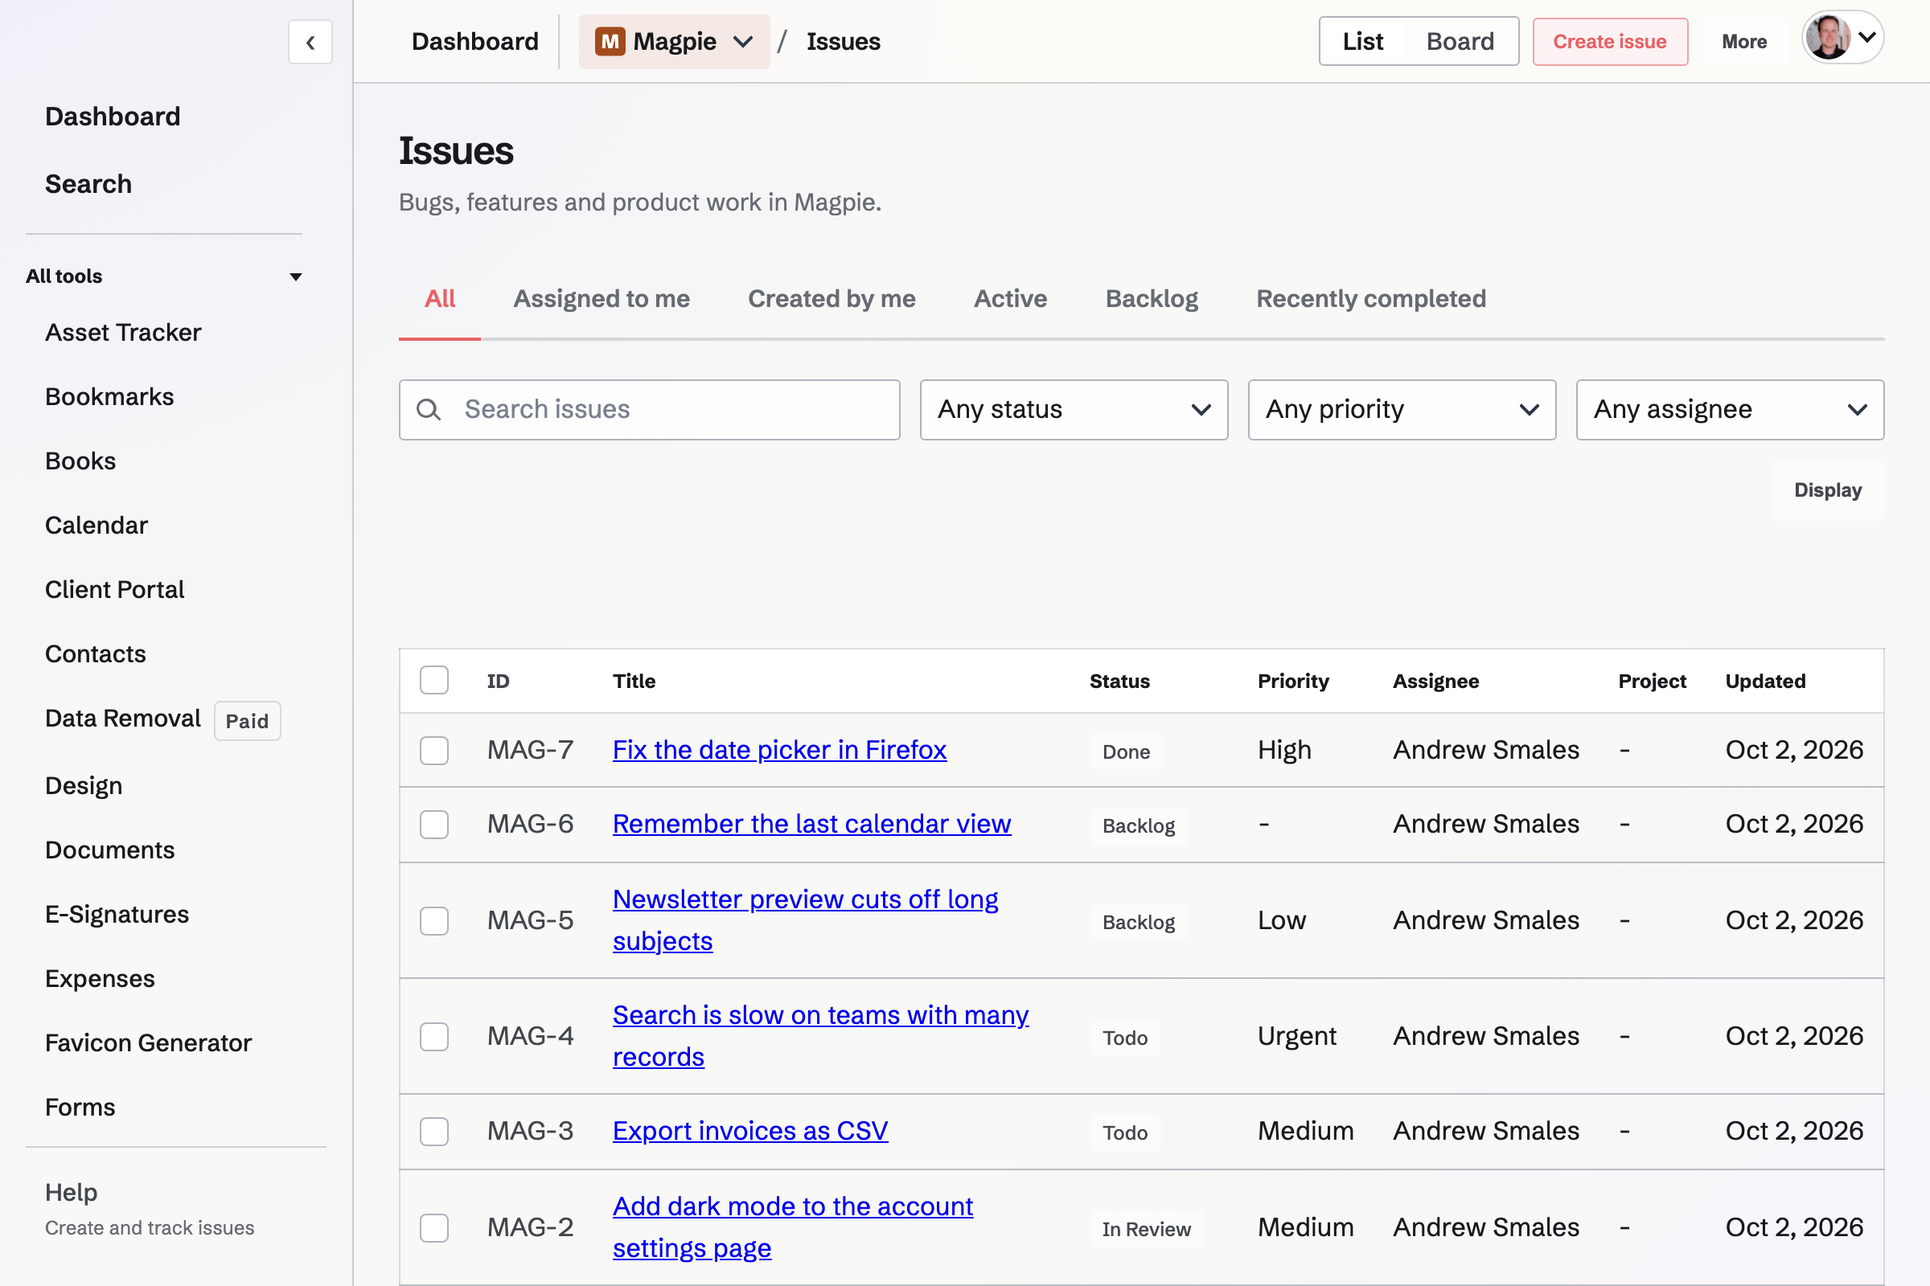Screen dimensions: 1930x1286
Task: Click the Issues breadcrumb
Action: tap(843, 41)
